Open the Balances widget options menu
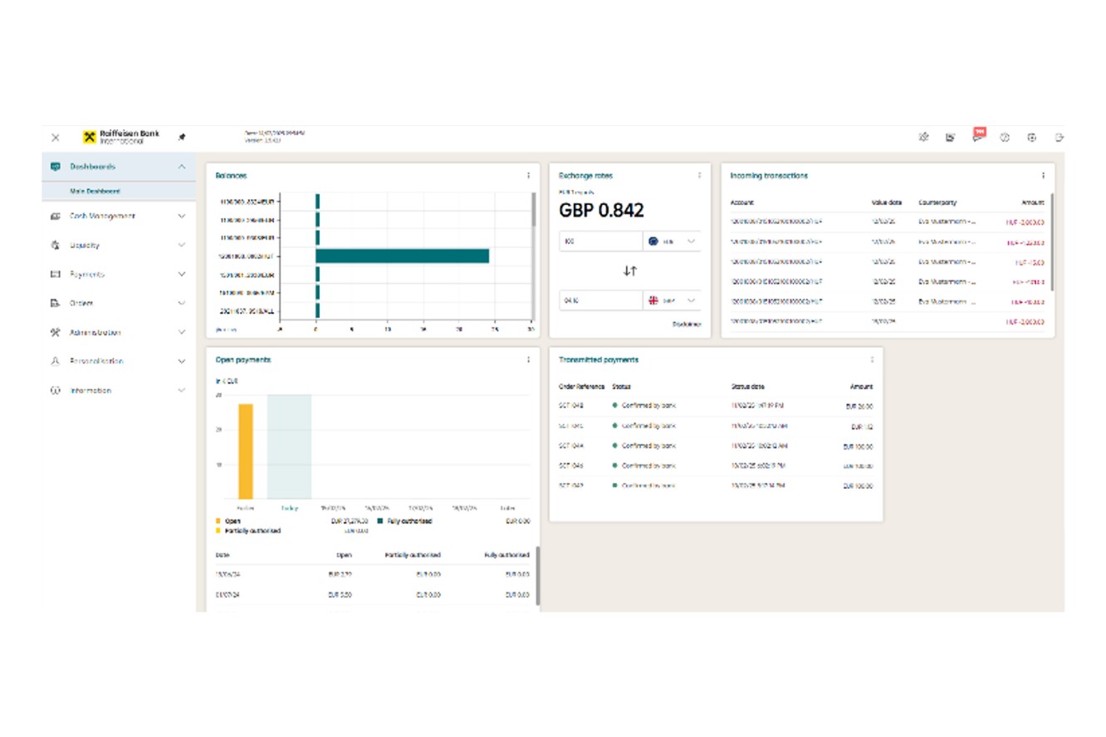 point(529,175)
